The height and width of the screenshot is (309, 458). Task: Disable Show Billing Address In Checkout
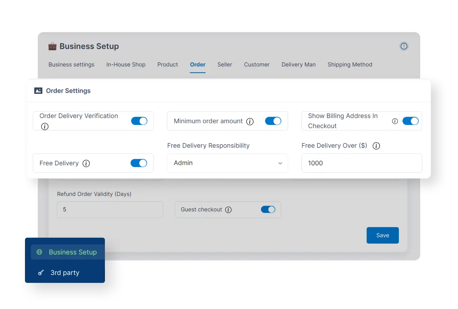click(411, 121)
